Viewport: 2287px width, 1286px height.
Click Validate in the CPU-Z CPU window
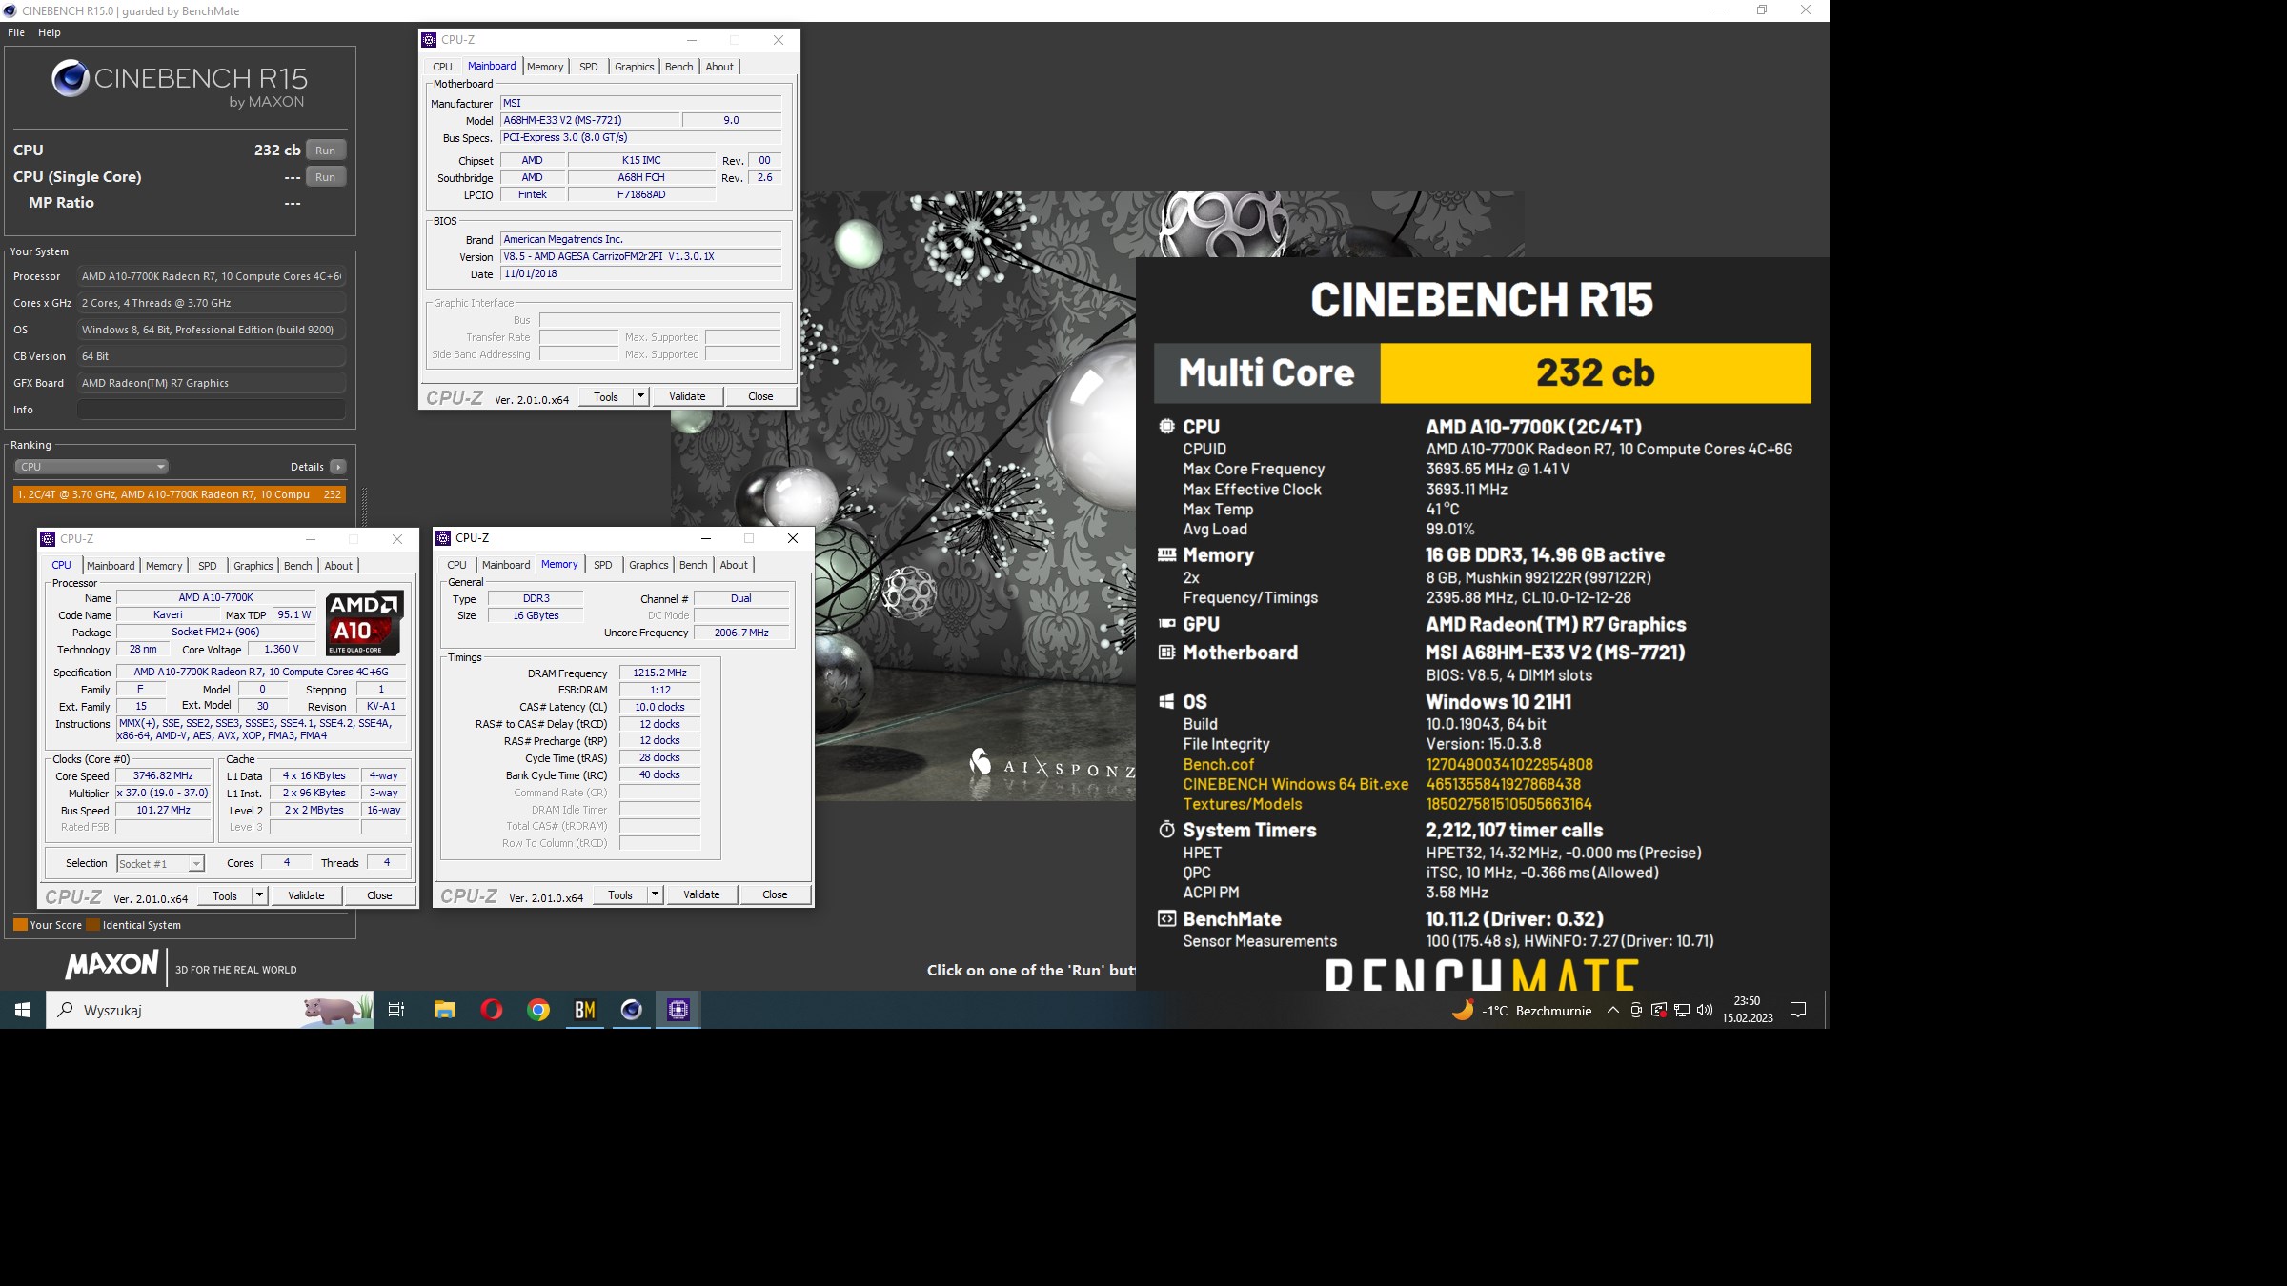pyautogui.click(x=306, y=895)
